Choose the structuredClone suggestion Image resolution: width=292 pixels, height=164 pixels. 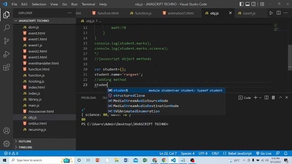[x=166, y=96]
